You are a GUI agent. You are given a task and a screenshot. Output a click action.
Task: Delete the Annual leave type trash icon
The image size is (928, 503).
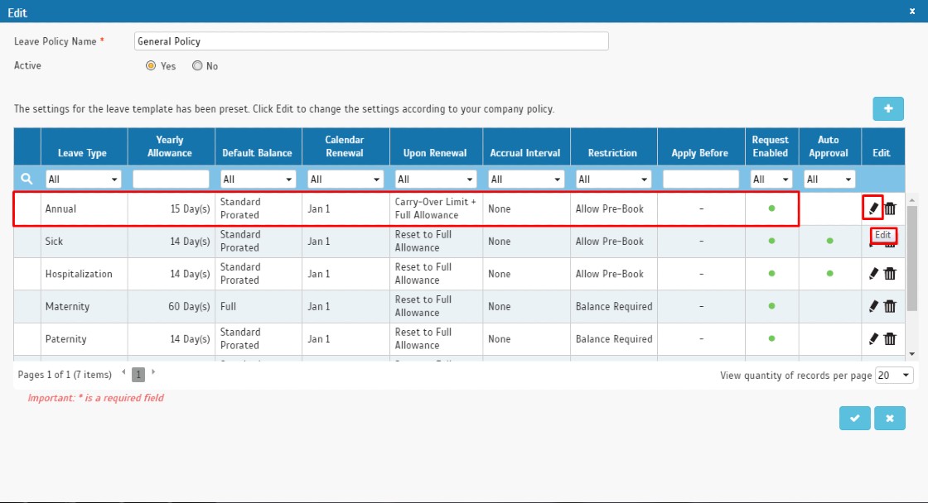point(890,208)
